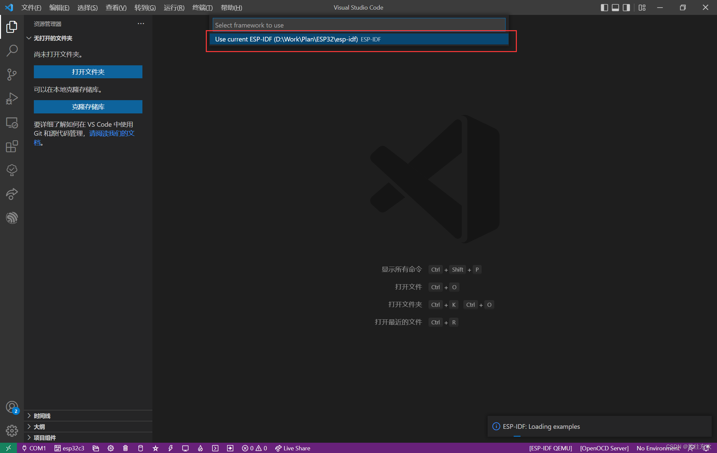717x453 pixels.
Task: Open Explorer more actions ellipsis menu
Action: (x=141, y=24)
